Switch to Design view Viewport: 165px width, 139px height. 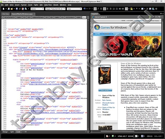click(5, 132)
